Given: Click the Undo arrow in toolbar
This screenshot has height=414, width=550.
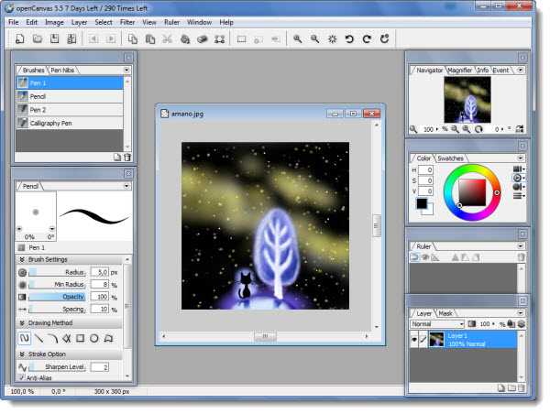Looking at the screenshot, I should click(350, 39).
